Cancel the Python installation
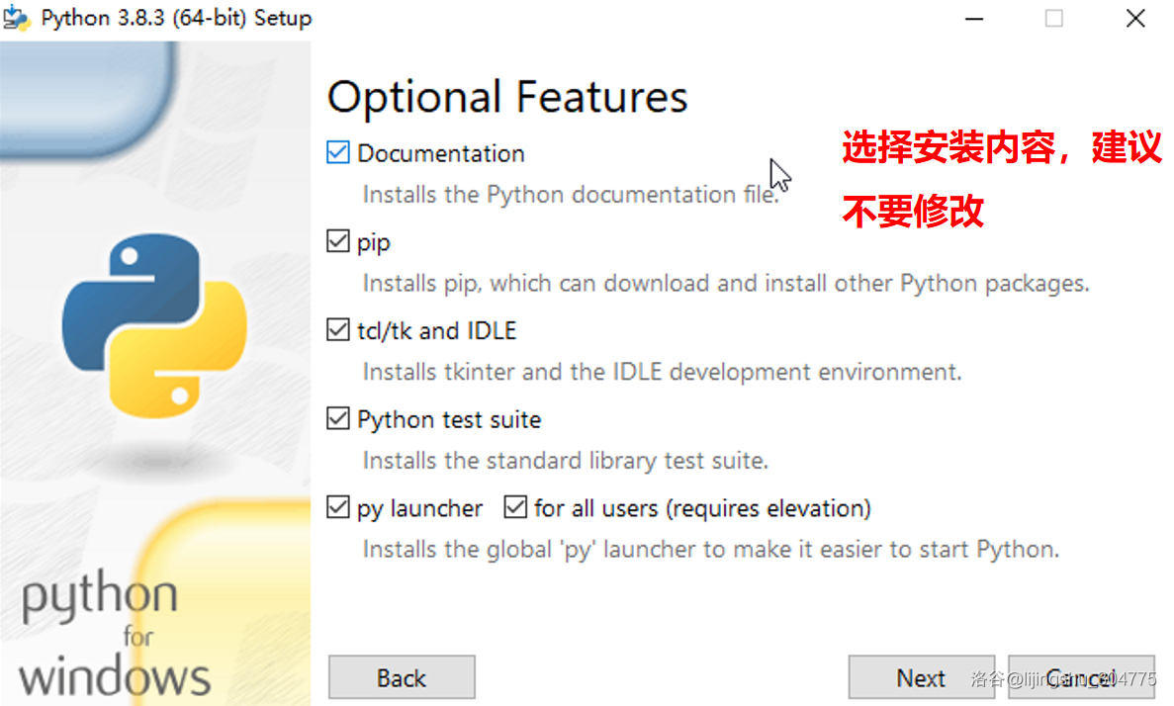Image resolution: width=1174 pixels, height=706 pixels. (x=1081, y=678)
